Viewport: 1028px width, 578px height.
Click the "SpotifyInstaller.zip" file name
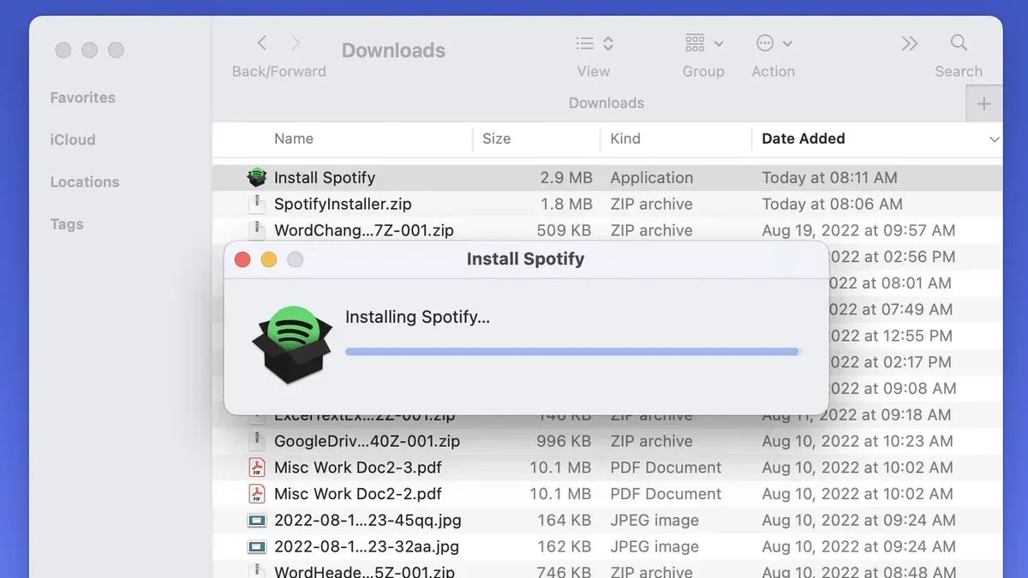[x=343, y=204]
